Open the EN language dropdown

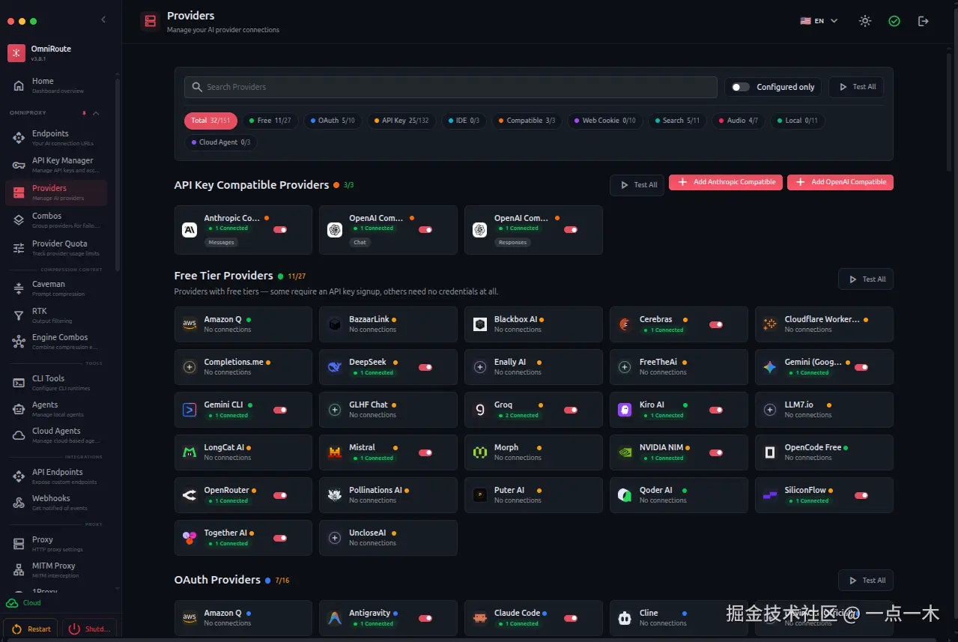[819, 21]
